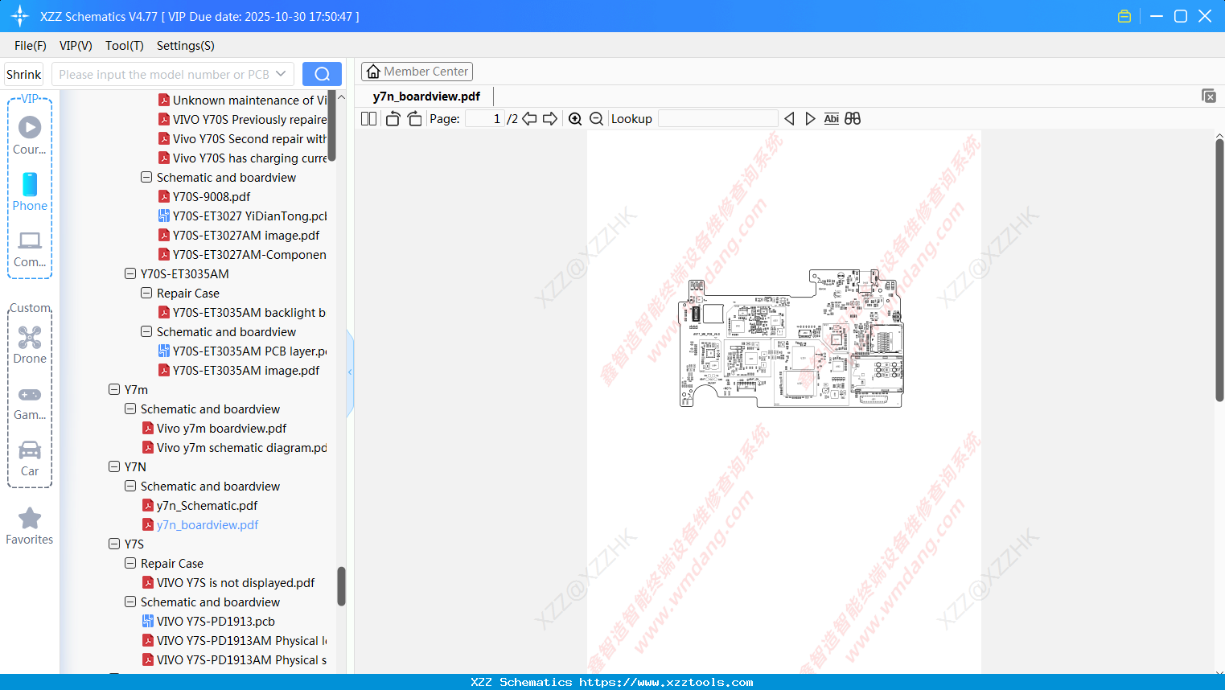1225x690 pixels.
Task: Open VIVO Y70S Previously repaired case
Action: click(249, 119)
